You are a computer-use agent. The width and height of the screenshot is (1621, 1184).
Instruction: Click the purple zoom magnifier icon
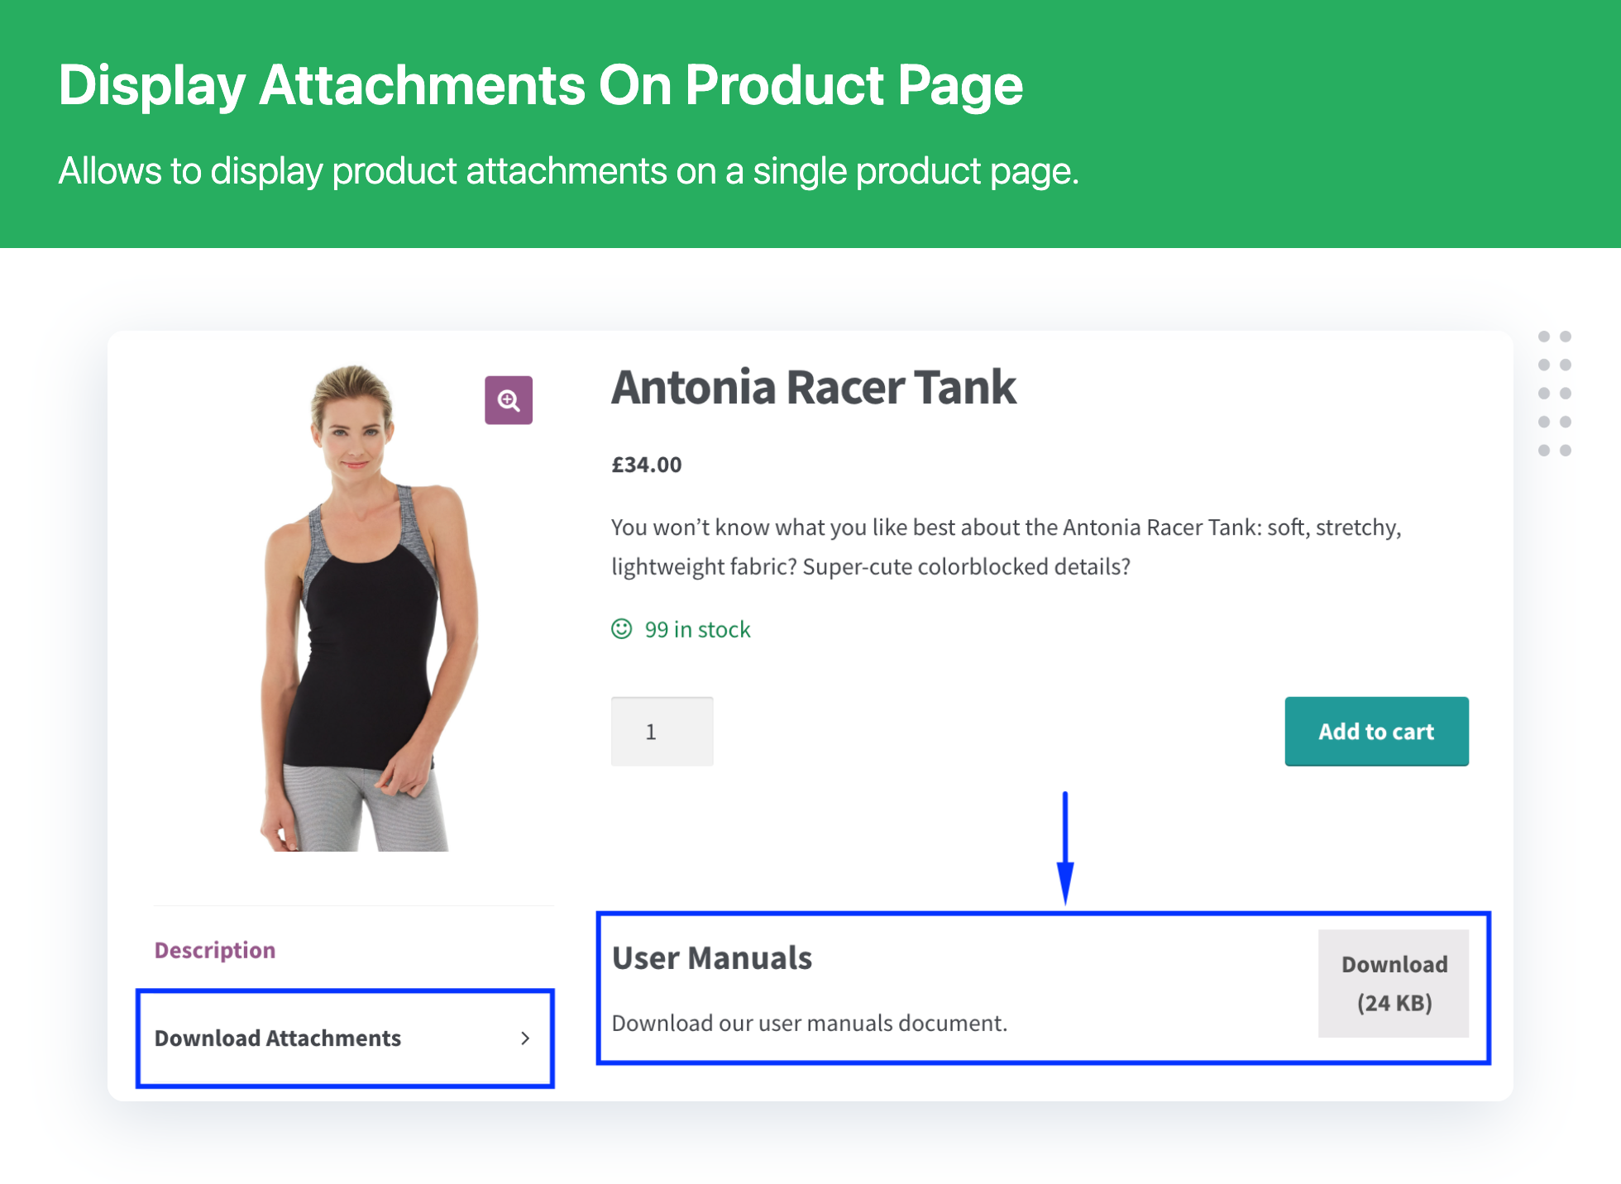tap(509, 400)
